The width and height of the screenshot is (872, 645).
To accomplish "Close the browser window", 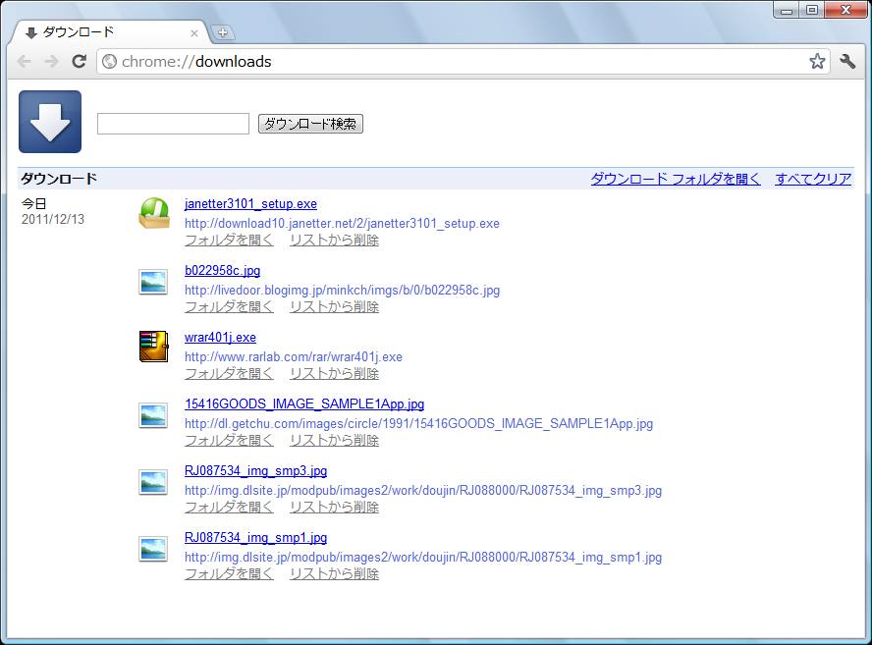I will click(x=845, y=10).
